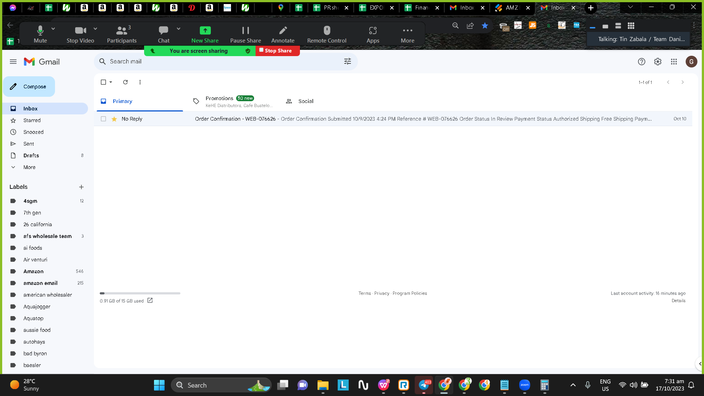Open Google Account avatar G

(x=691, y=62)
